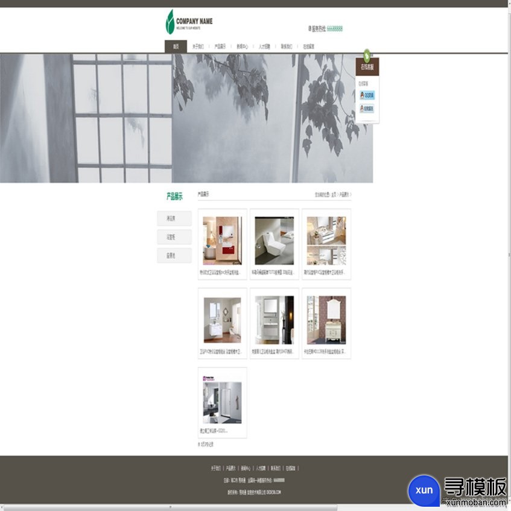Click the blue QQ chat button
This screenshot has height=511, width=511.
pyautogui.click(x=367, y=95)
